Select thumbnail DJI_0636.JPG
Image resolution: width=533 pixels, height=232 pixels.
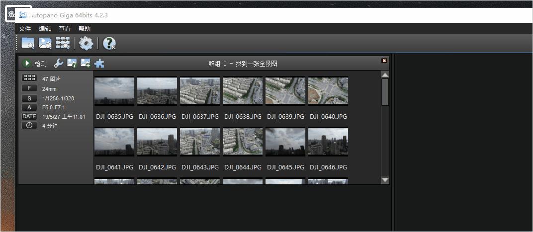157,91
